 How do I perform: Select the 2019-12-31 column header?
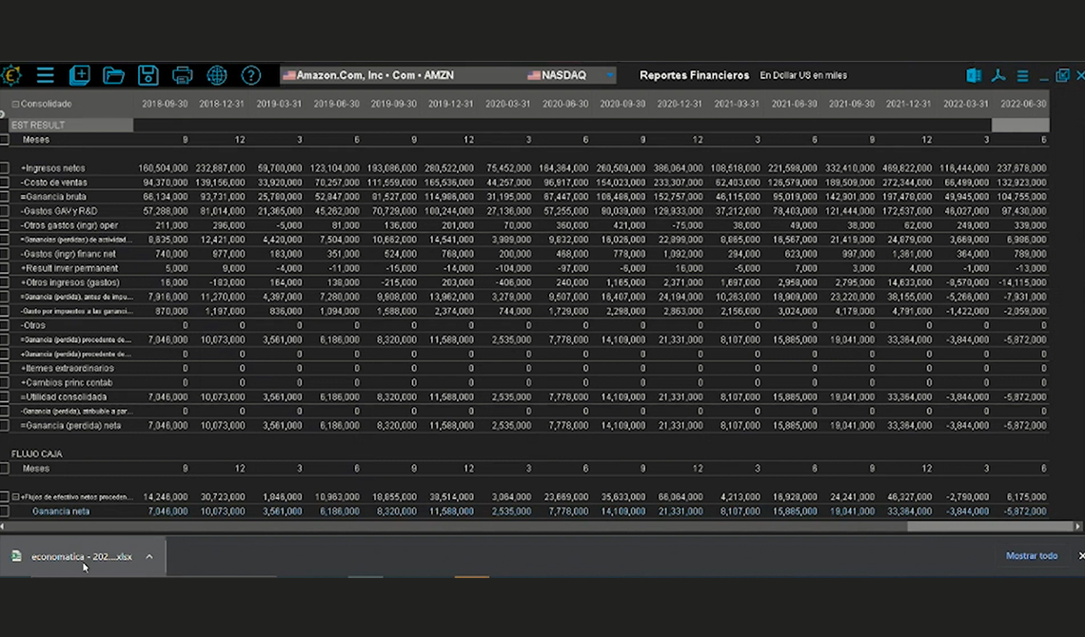(450, 105)
